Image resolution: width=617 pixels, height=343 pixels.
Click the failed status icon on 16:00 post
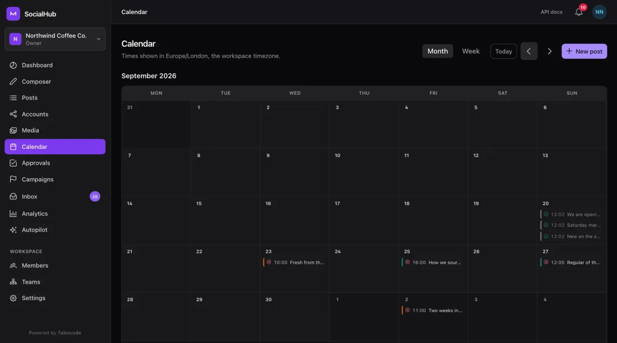407,263
